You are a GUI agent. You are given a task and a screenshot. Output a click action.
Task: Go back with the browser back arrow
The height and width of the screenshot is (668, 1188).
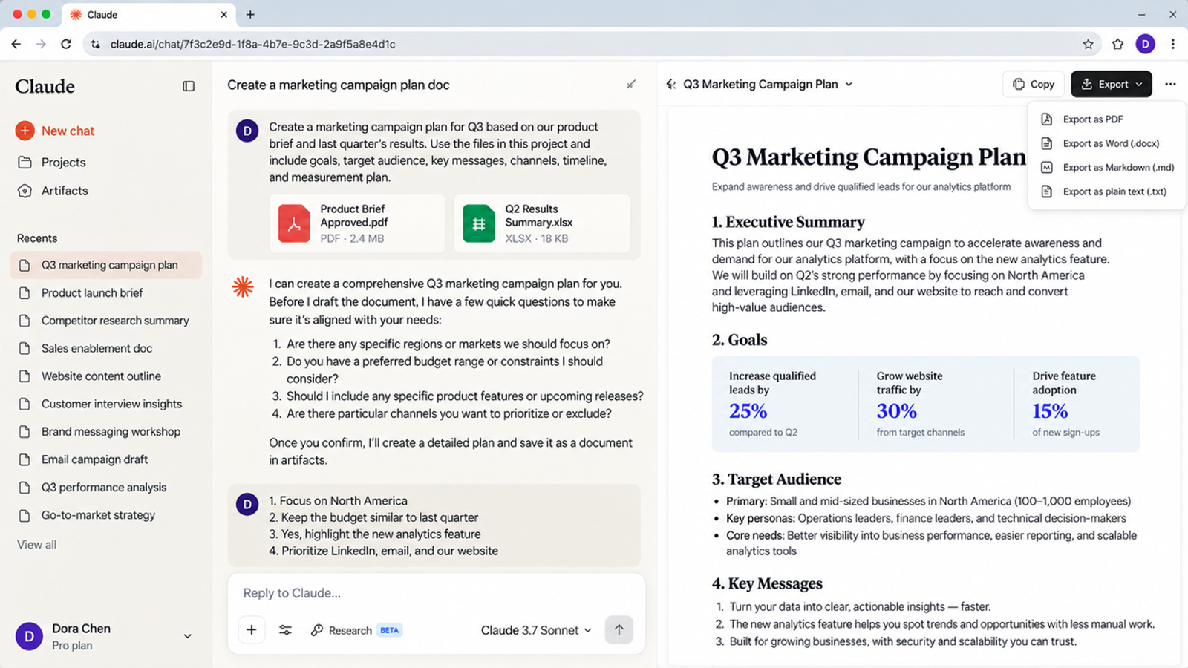(16, 44)
